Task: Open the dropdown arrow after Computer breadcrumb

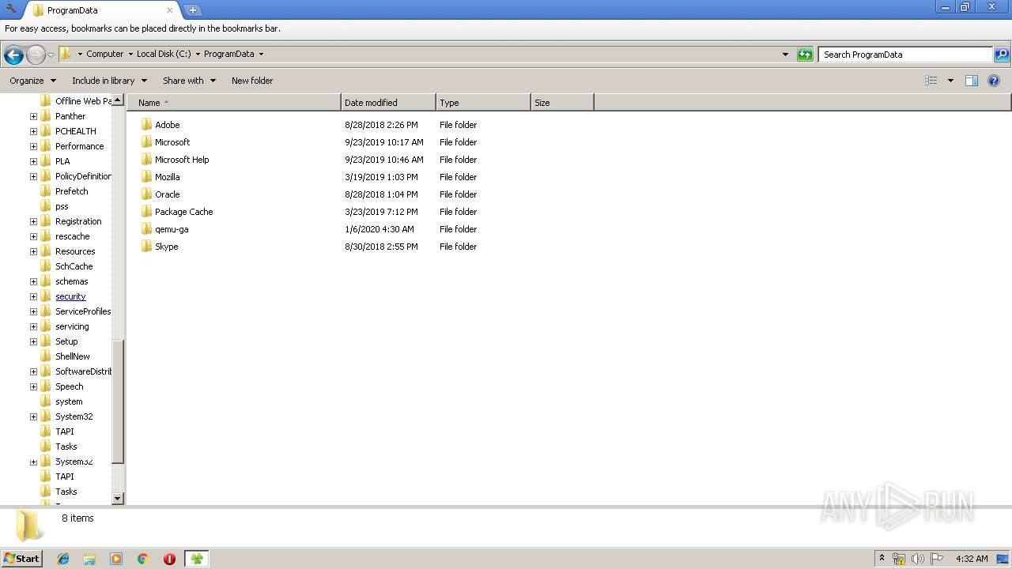Action: [x=130, y=55]
